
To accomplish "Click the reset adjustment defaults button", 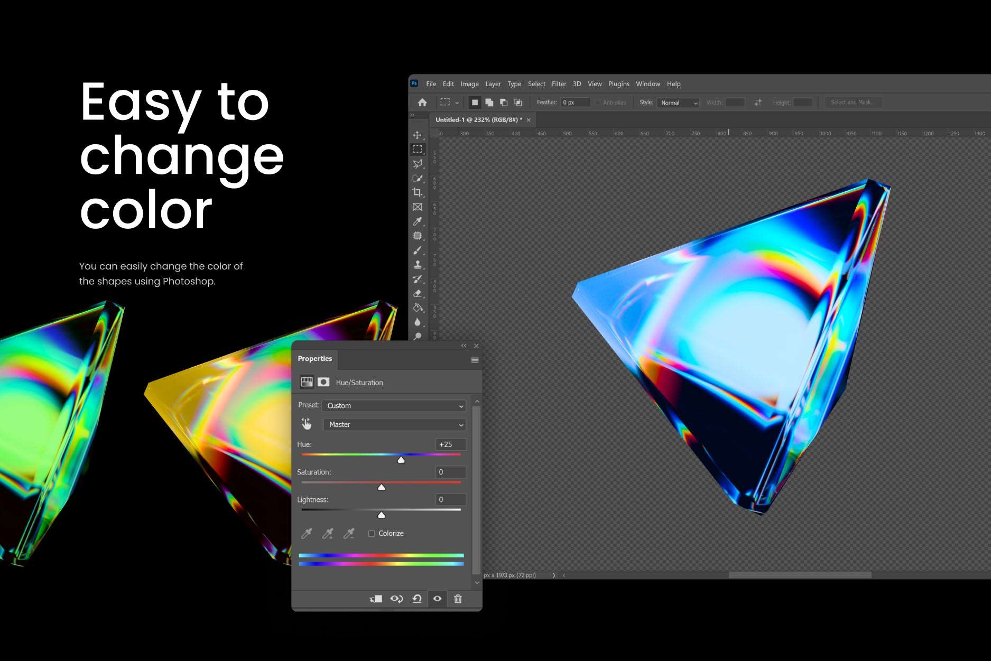I will tap(417, 599).
